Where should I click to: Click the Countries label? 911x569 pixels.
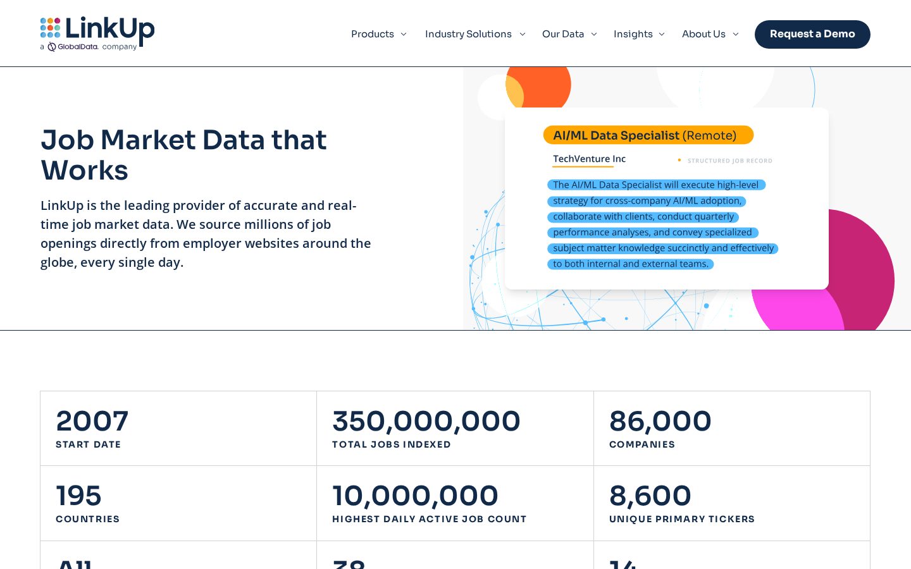pos(88,519)
